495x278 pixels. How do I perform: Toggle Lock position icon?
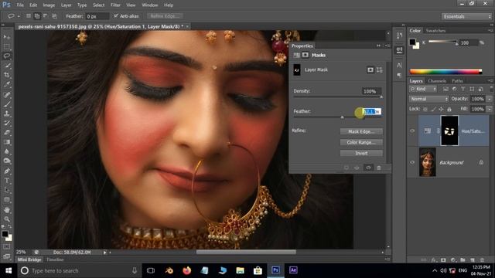[x=442, y=109]
